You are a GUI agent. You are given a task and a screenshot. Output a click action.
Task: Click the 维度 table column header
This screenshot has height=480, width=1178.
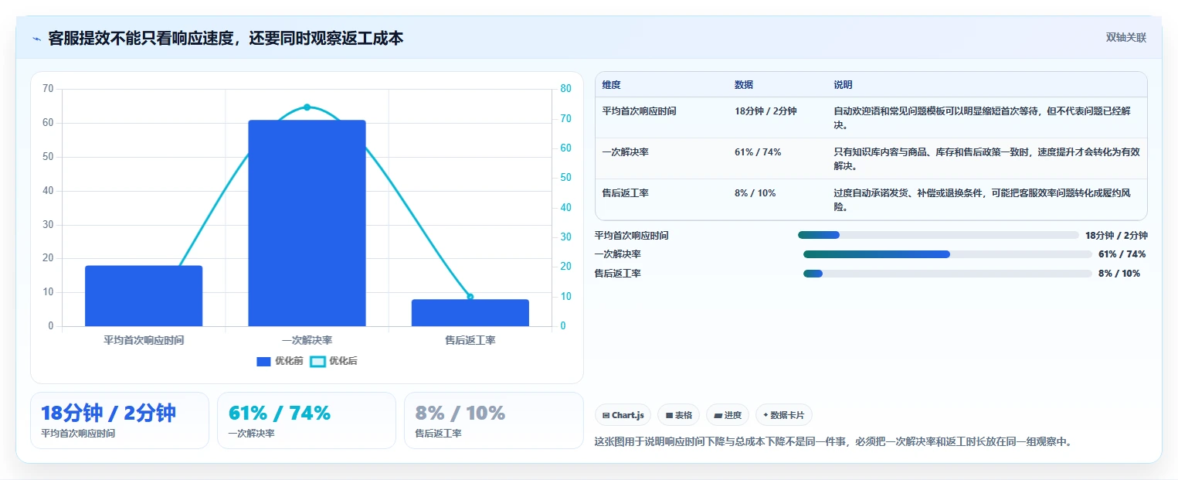click(612, 85)
